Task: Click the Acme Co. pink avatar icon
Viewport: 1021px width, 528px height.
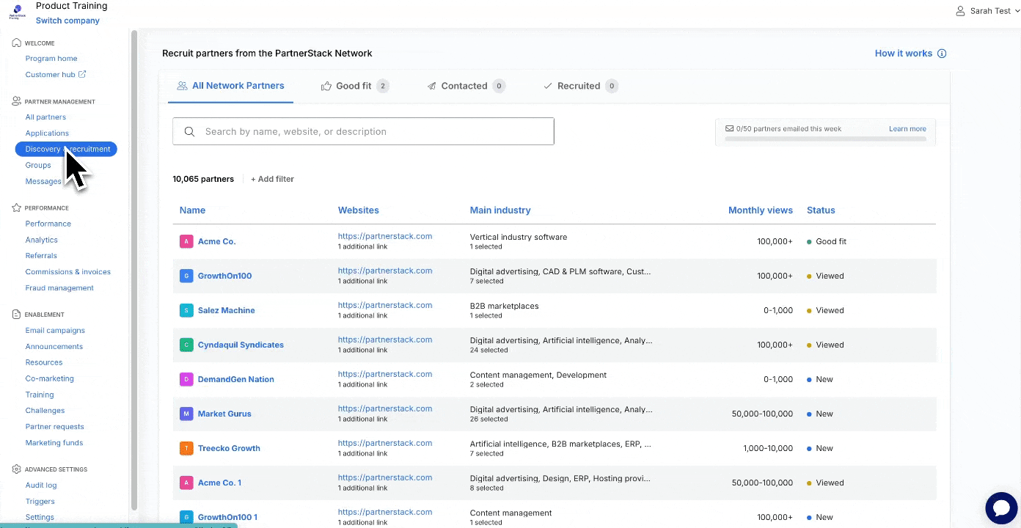Action: point(186,241)
